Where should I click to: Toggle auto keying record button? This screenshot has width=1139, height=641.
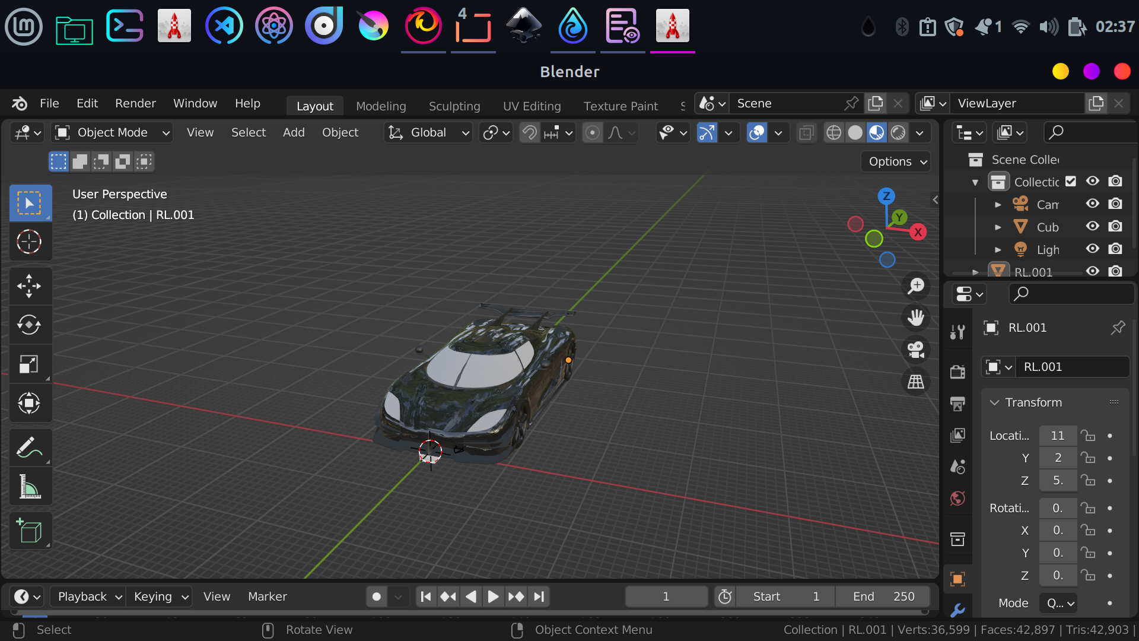(x=377, y=596)
